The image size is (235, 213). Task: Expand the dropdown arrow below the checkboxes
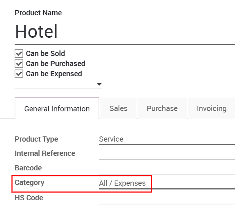(x=99, y=84)
